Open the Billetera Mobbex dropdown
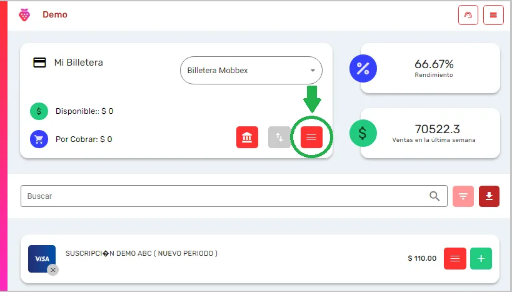The height and width of the screenshot is (292, 512). [251, 70]
